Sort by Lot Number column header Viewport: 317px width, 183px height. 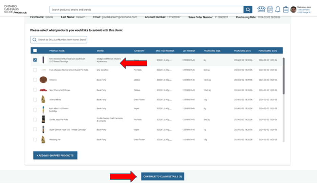tap(189, 51)
